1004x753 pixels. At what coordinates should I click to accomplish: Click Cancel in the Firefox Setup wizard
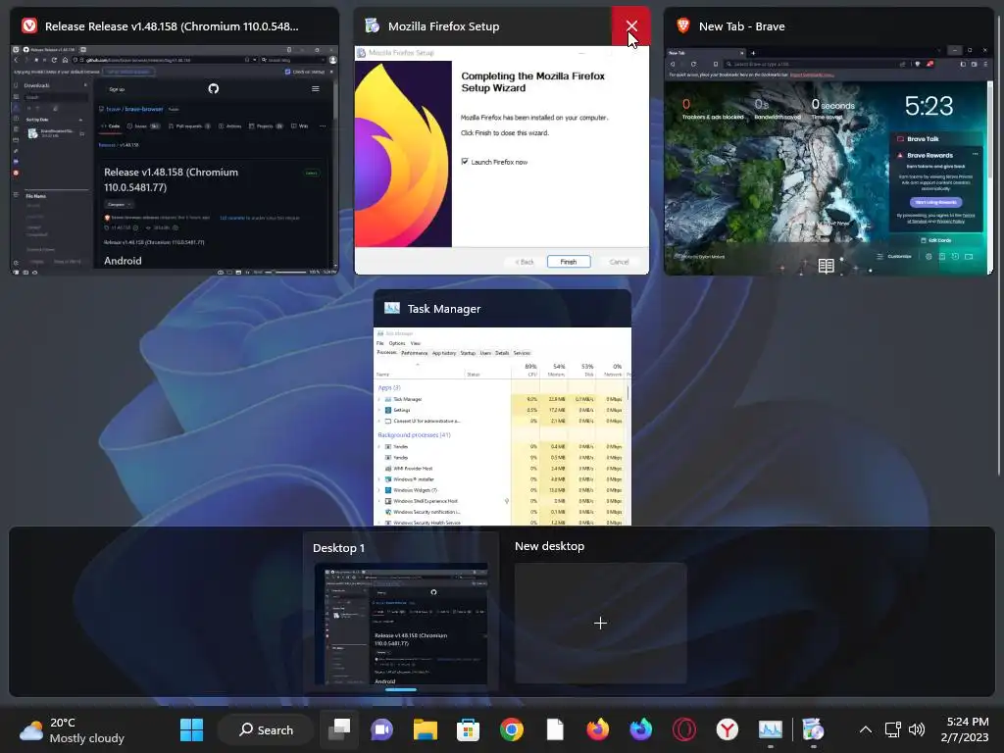tap(619, 262)
